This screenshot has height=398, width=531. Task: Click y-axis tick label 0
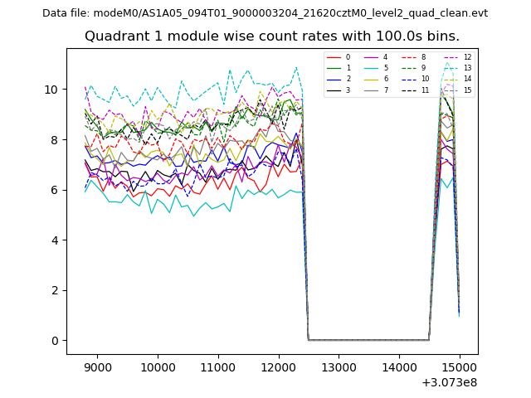pos(54,341)
